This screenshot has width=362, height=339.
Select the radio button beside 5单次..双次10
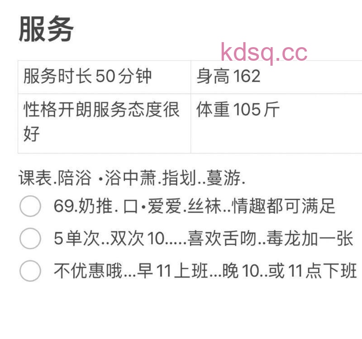[x=30, y=238]
